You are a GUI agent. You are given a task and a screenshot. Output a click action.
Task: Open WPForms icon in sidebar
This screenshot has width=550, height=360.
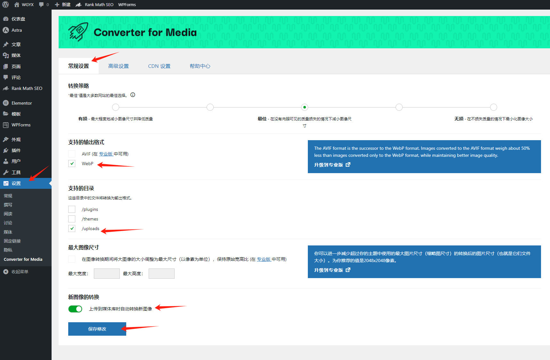point(6,125)
